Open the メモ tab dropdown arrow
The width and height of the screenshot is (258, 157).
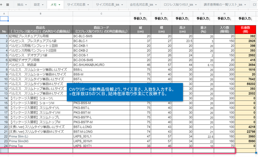point(59,5)
